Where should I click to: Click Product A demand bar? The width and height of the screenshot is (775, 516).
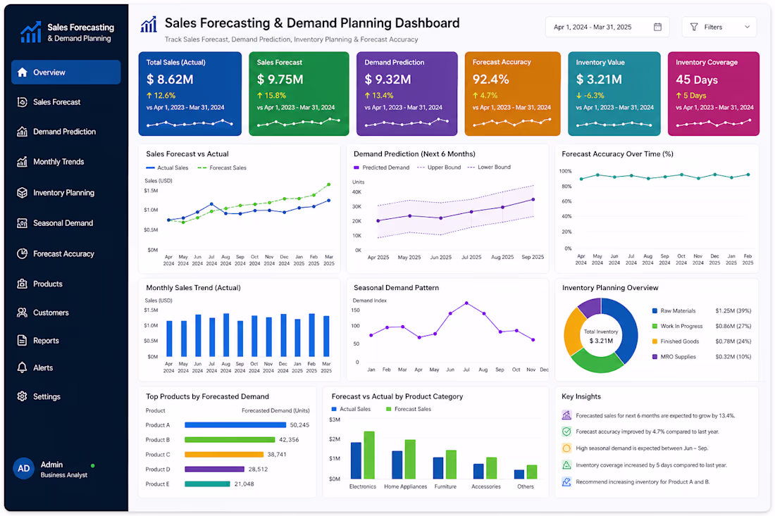[235, 425]
